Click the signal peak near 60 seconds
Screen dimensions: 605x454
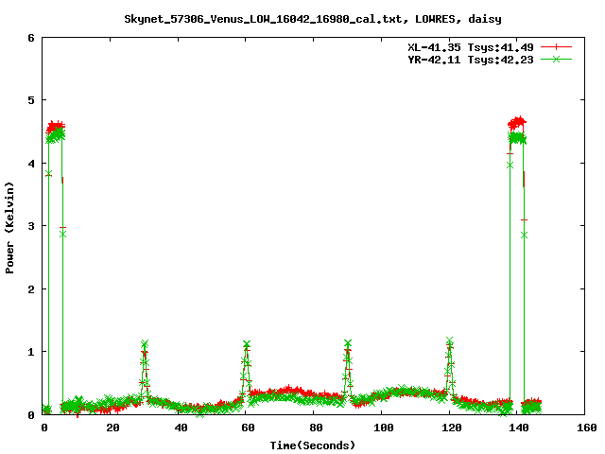click(247, 346)
